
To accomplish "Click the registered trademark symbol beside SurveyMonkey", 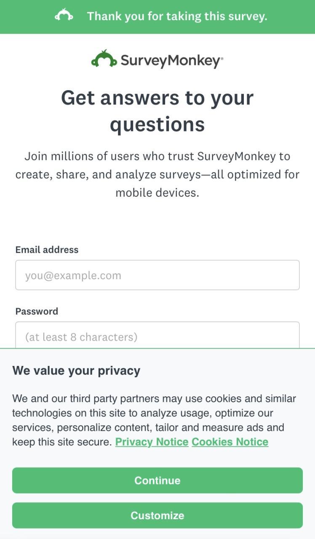I will tap(222, 58).
